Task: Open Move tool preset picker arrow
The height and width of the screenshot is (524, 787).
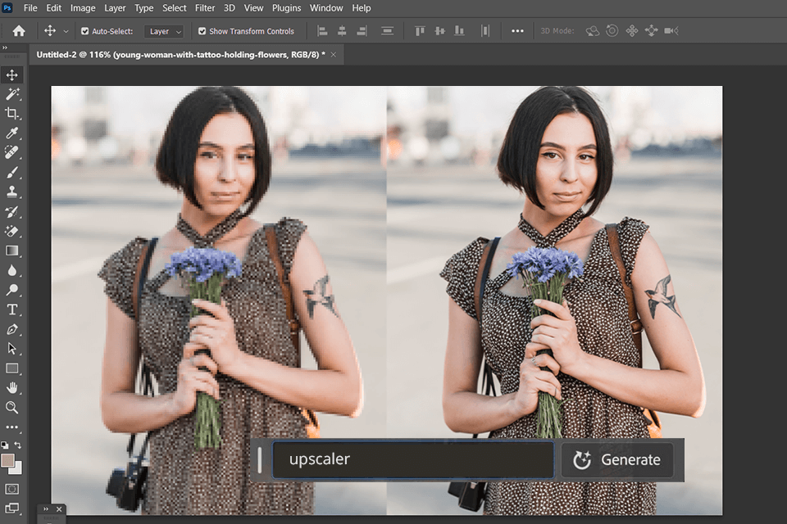Action: (x=66, y=31)
